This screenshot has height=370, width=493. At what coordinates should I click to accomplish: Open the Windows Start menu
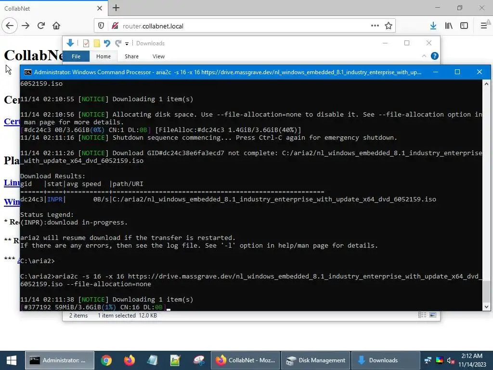(12, 360)
